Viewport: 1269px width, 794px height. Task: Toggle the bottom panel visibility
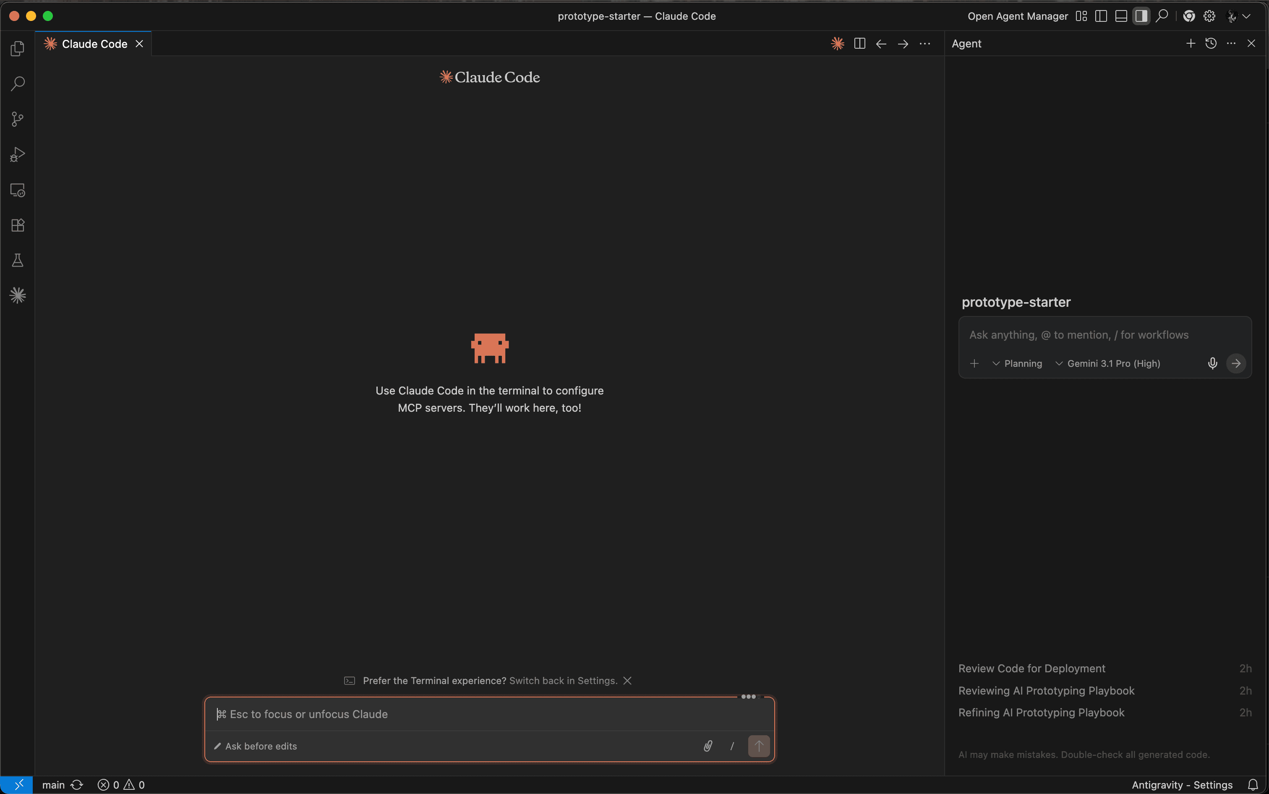pyautogui.click(x=1121, y=16)
